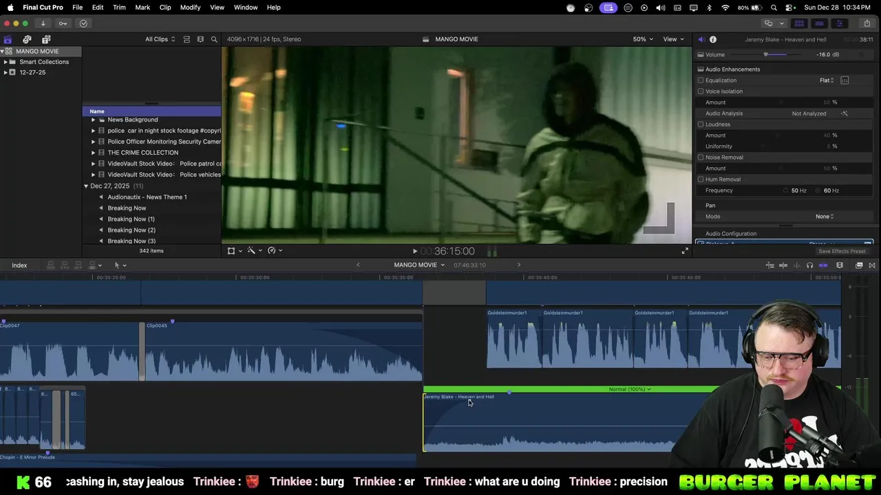
Task: Click the Import Media arrow button
Action: [x=43, y=23]
